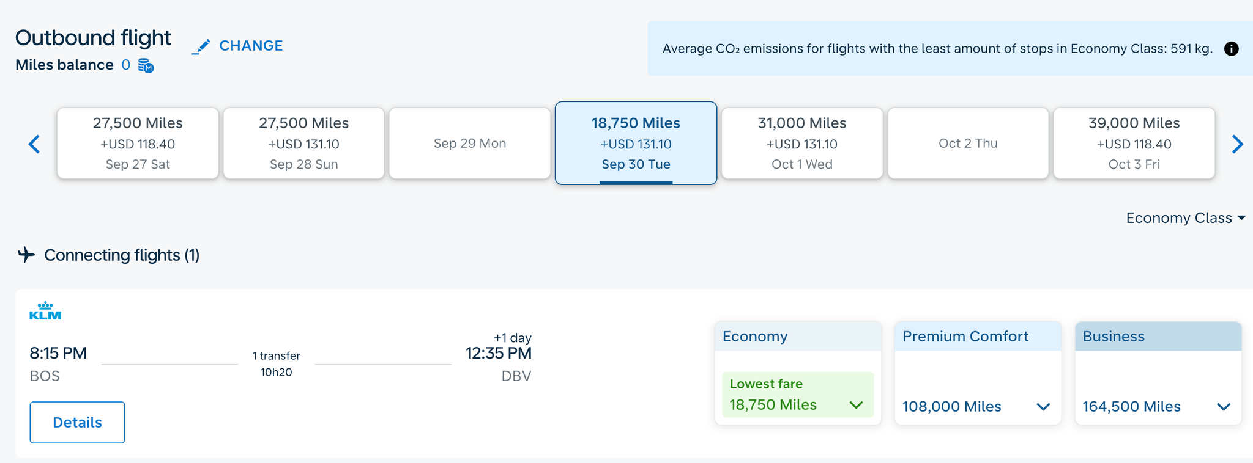
Task: Click the pencil edit icon next to Outbound flight
Action: coord(202,45)
